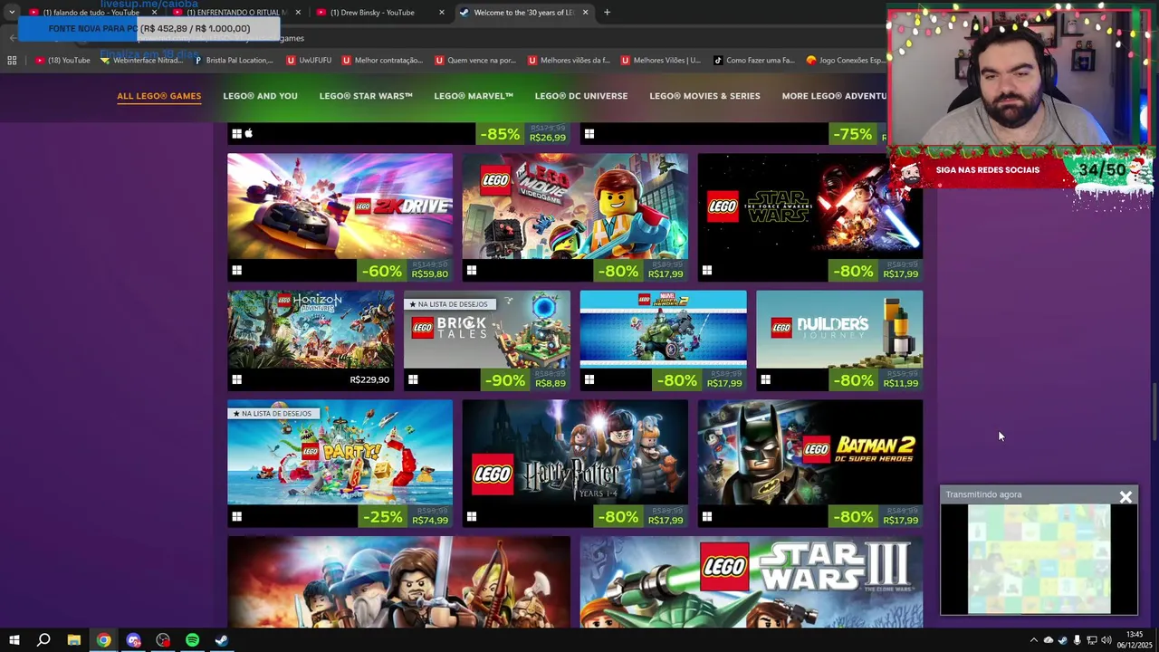The image size is (1159, 652).
Task: Open the 'Melhor contratação' bookmark
Action: (x=382, y=61)
